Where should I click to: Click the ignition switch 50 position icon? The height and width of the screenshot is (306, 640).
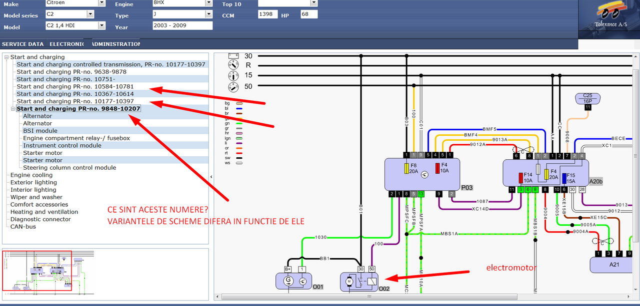tap(233, 87)
